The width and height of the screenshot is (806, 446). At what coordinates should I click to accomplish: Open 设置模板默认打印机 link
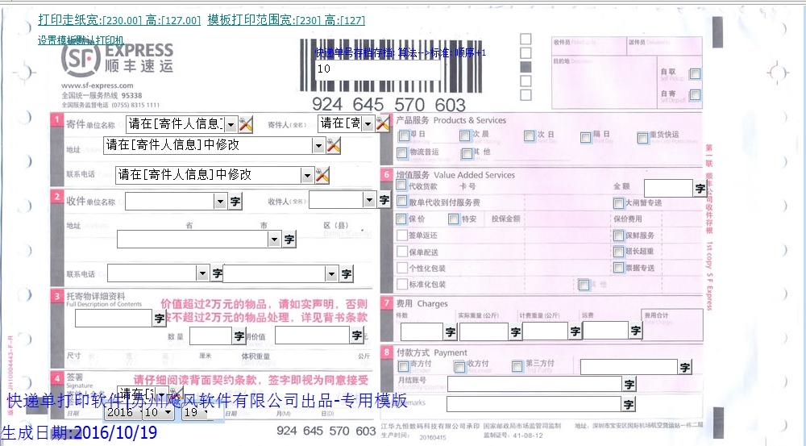[x=81, y=40]
